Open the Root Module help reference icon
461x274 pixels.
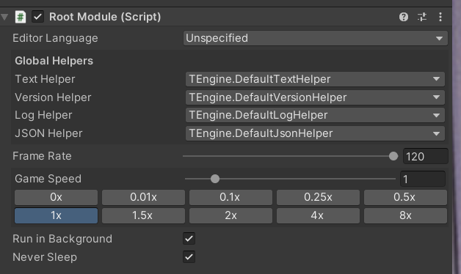(404, 17)
